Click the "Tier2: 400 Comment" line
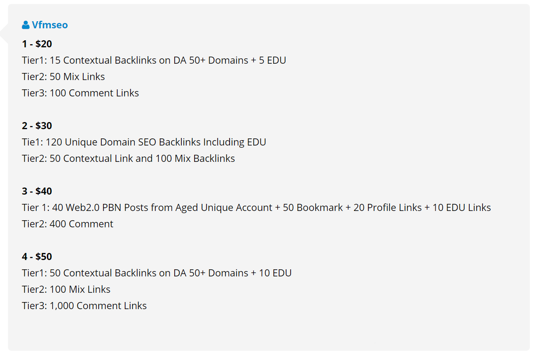The image size is (536, 356). [x=68, y=224]
